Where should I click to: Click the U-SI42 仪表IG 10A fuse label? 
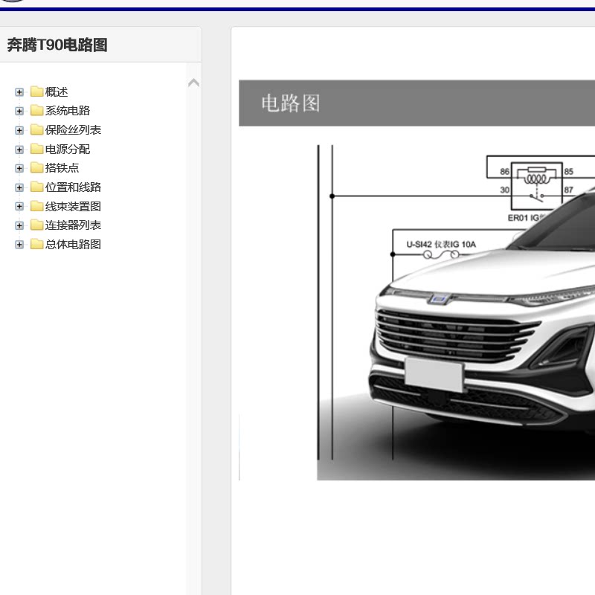click(441, 245)
